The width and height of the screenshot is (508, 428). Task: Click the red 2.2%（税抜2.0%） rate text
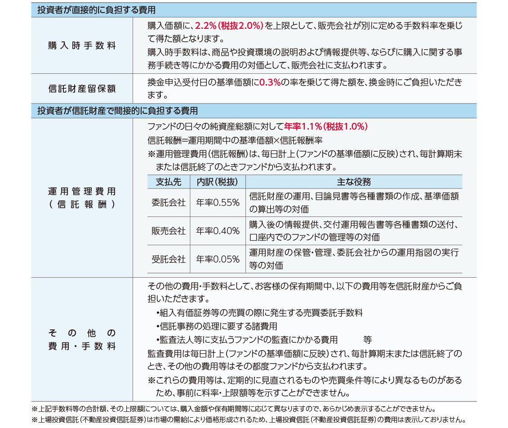point(229,26)
